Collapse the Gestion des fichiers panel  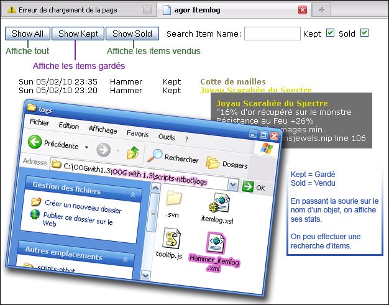133,194
